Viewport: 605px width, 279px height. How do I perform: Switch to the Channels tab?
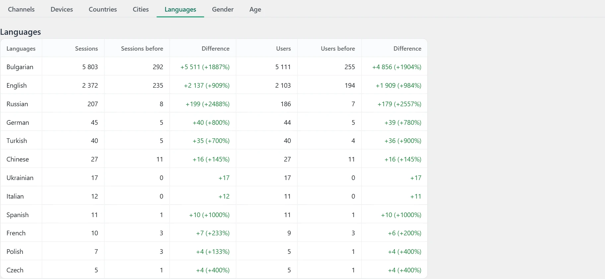point(21,9)
